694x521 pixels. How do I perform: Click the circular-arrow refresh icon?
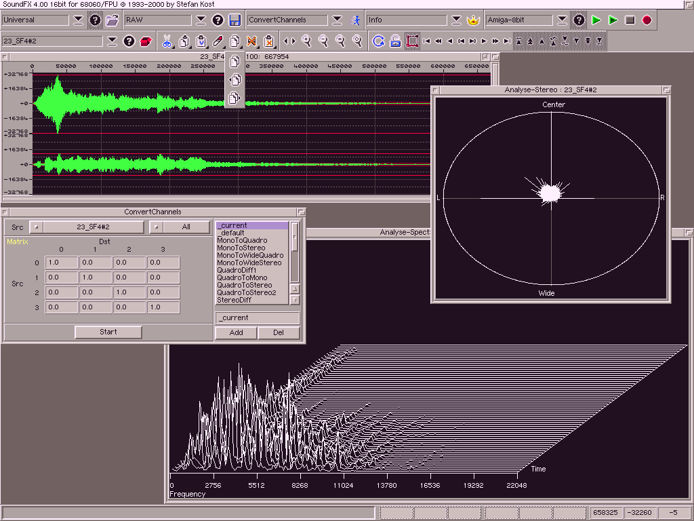(378, 41)
